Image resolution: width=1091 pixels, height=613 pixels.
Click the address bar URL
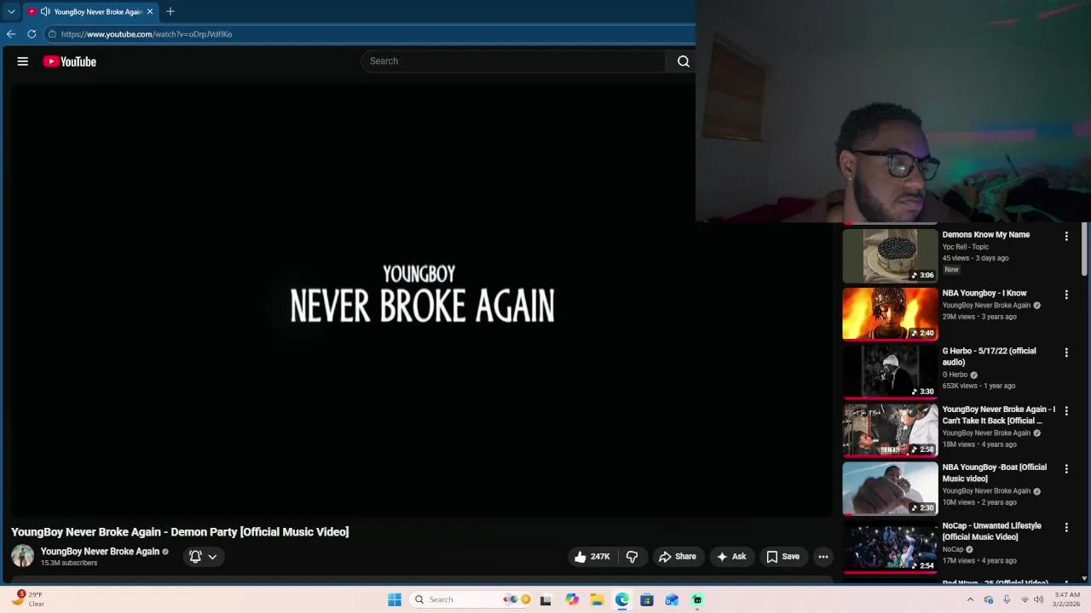coord(147,34)
